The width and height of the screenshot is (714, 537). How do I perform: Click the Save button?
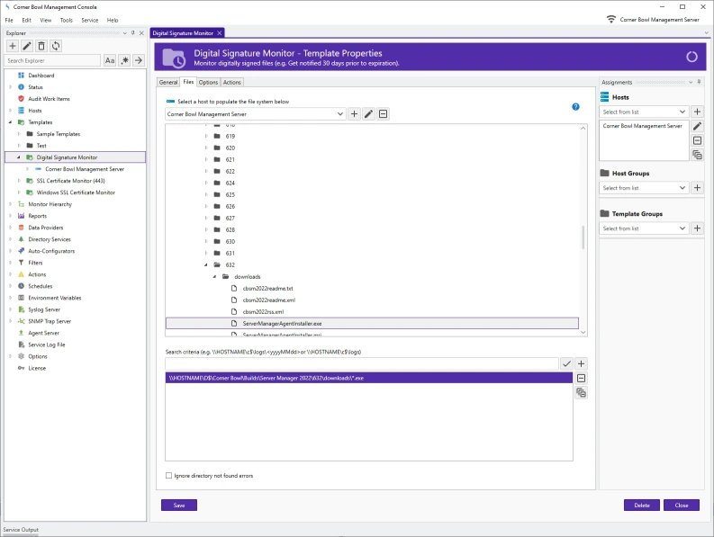pos(178,506)
